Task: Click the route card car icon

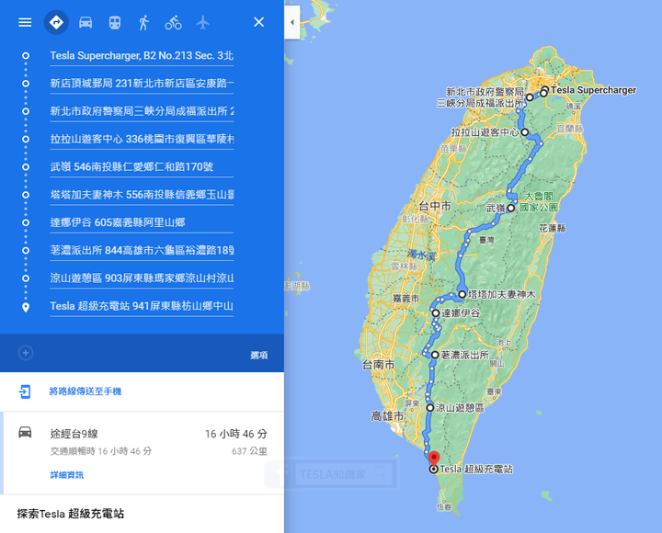Action: click(25, 432)
